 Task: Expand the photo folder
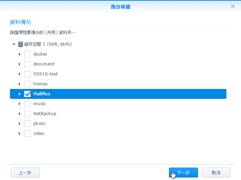pyautogui.click(x=20, y=124)
